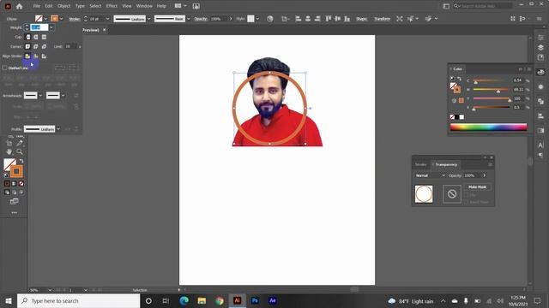Click the Change Screen Mode icon
549x308 pixels.
pyautogui.click(x=14, y=202)
